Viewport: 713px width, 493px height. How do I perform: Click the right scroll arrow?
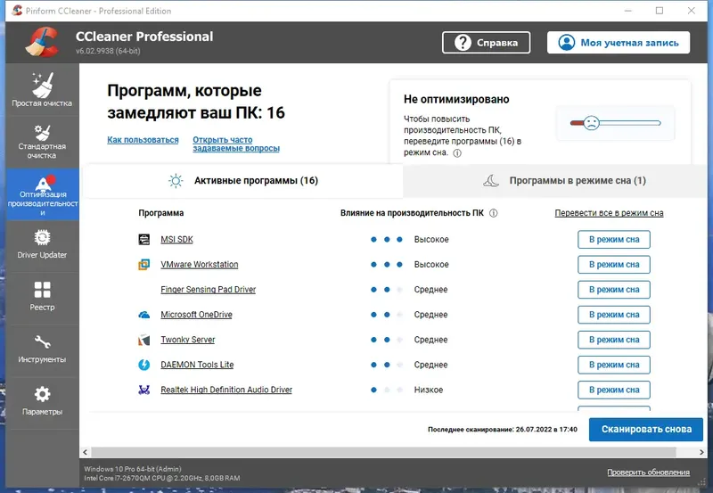(701, 452)
